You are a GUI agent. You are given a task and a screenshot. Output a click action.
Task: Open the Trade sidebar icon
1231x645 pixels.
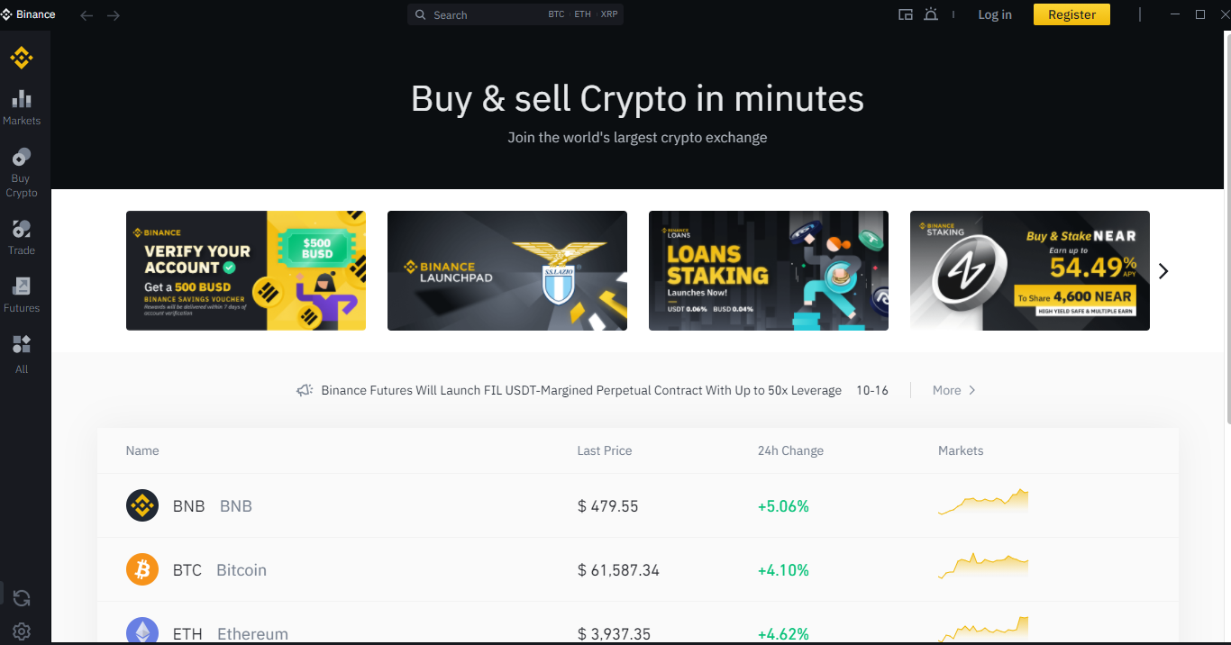[22, 237]
